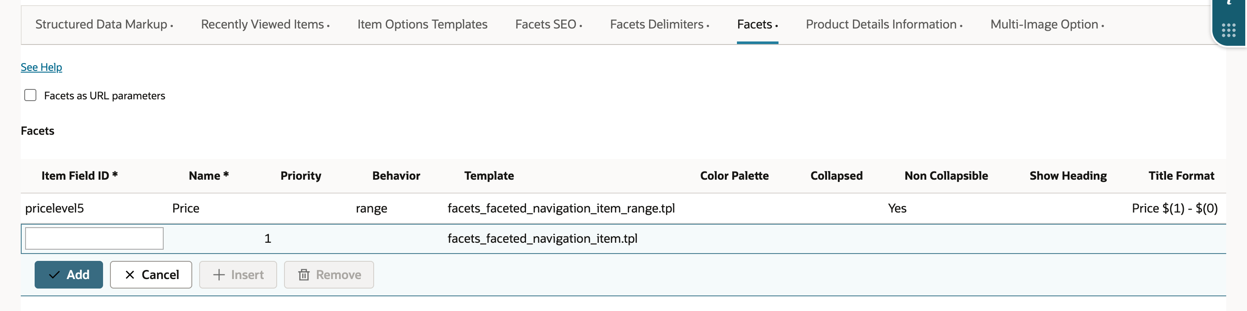Image resolution: width=1247 pixels, height=311 pixels.
Task: Cancel the new facet row
Action: (x=151, y=275)
